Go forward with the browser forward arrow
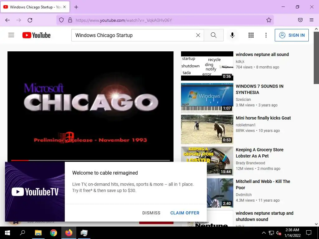The height and width of the screenshot is (239, 319). click(x=19, y=20)
